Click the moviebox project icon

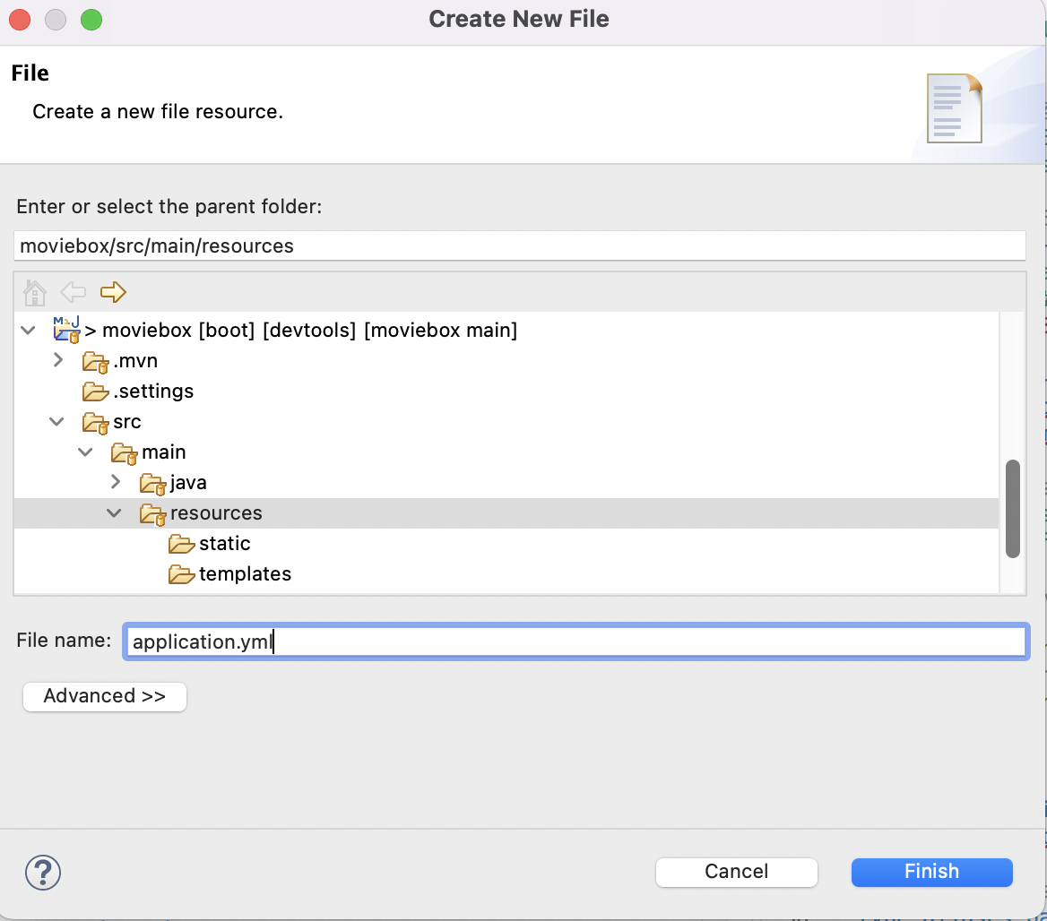(66, 330)
